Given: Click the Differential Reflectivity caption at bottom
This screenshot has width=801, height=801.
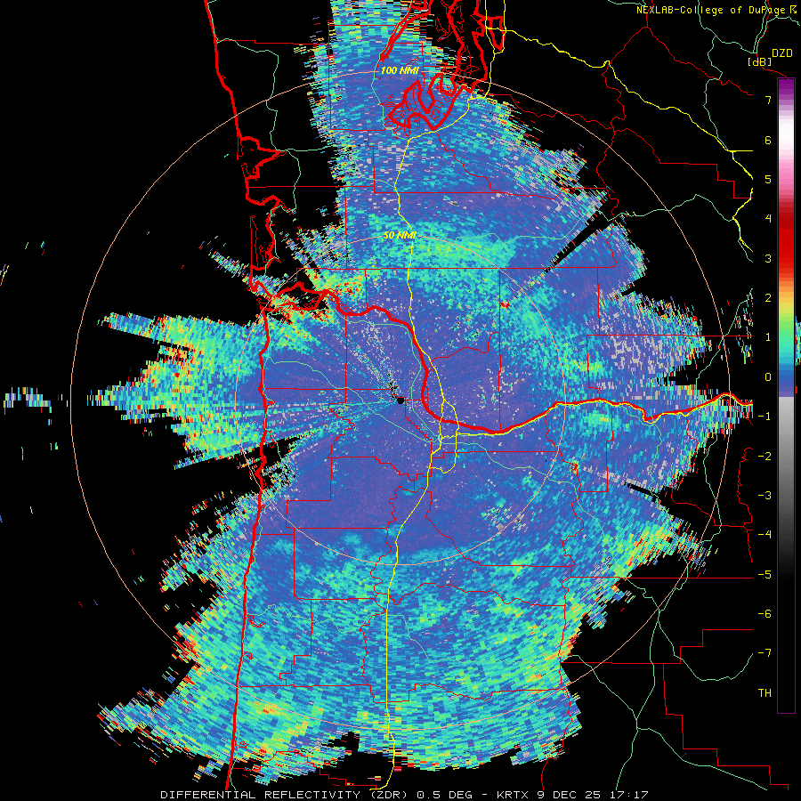Looking at the screenshot, I should tap(405, 795).
